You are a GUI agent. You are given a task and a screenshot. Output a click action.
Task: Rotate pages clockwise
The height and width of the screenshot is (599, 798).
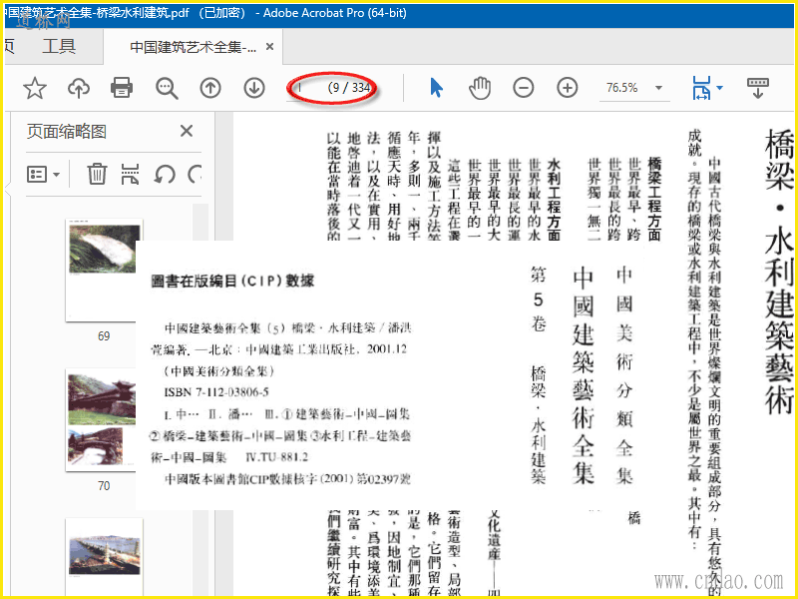tap(195, 174)
